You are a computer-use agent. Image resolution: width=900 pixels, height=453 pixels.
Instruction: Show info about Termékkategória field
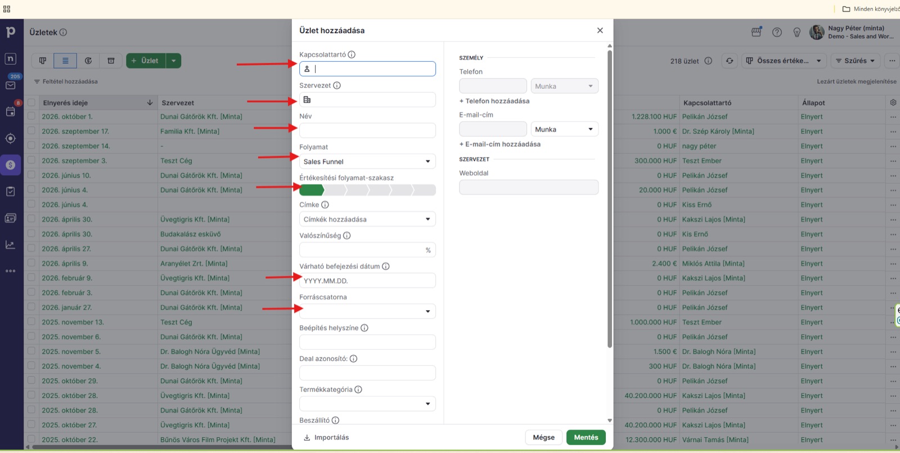point(358,389)
